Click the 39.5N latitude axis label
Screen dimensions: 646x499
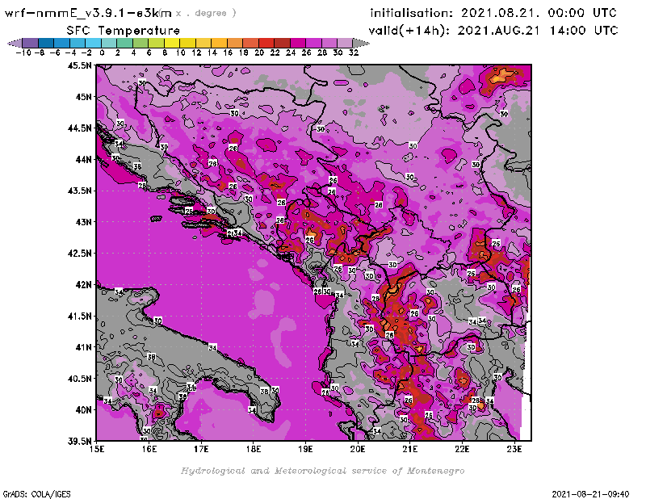tap(78, 441)
